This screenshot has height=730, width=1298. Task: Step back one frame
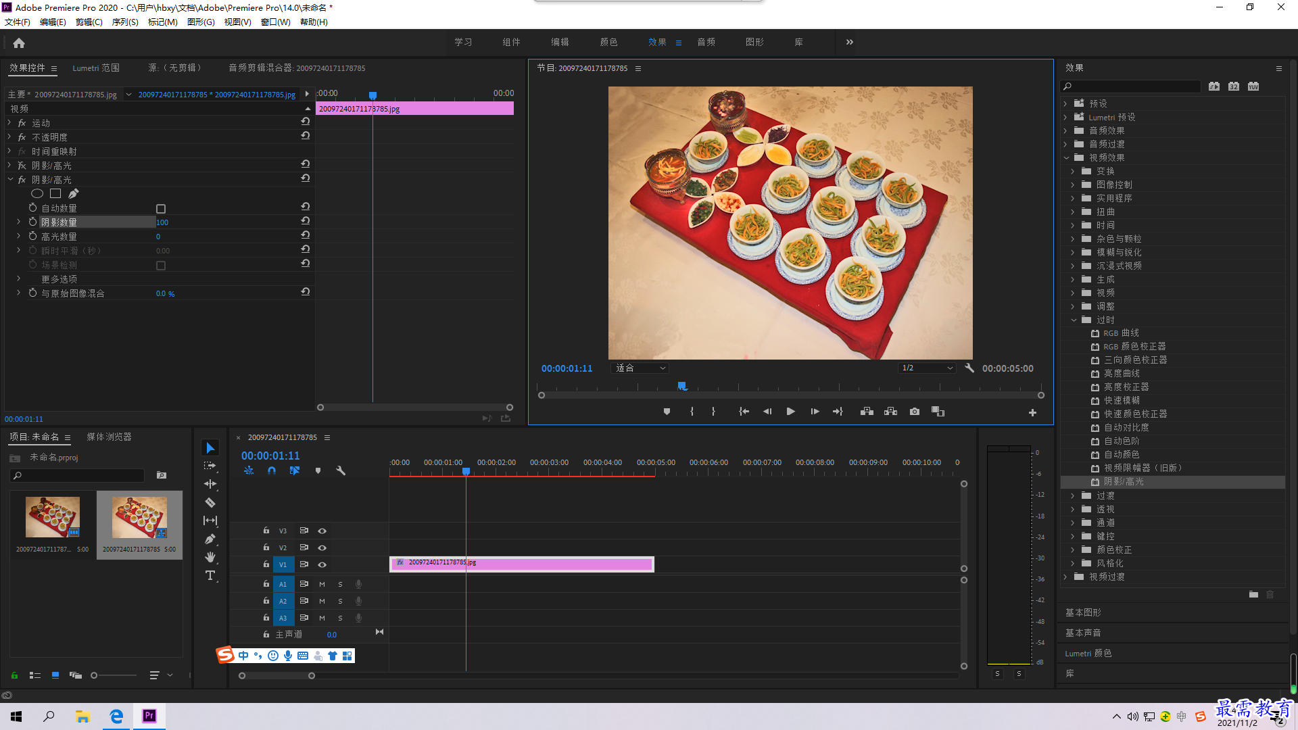[x=767, y=412]
